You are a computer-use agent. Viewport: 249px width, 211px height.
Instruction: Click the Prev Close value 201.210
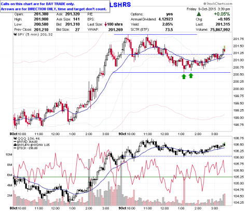coord(41,30)
